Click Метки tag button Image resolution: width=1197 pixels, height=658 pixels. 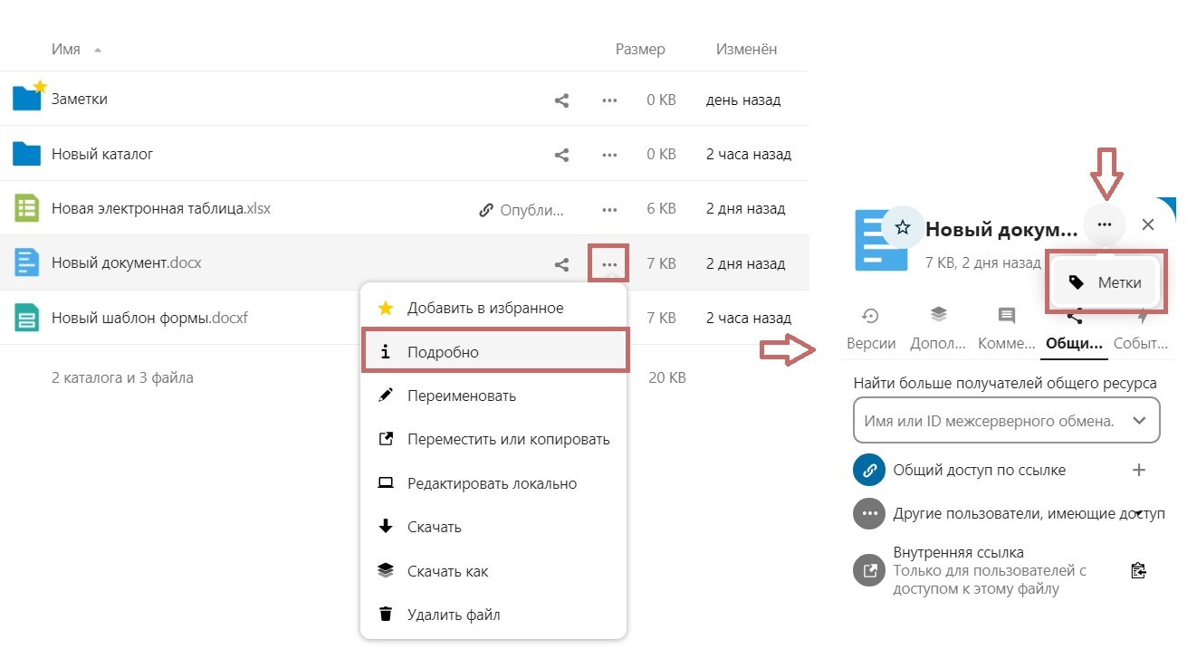pyautogui.click(x=1105, y=282)
